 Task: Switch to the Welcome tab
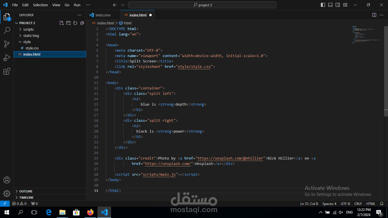(x=103, y=15)
